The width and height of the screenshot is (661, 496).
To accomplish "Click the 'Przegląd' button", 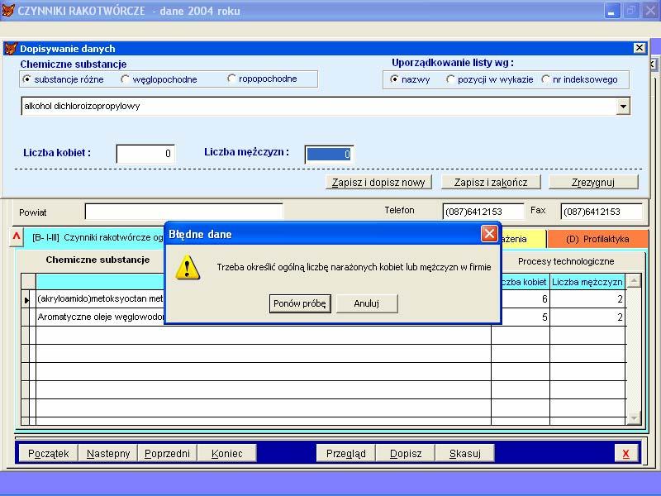I will pyautogui.click(x=345, y=453).
